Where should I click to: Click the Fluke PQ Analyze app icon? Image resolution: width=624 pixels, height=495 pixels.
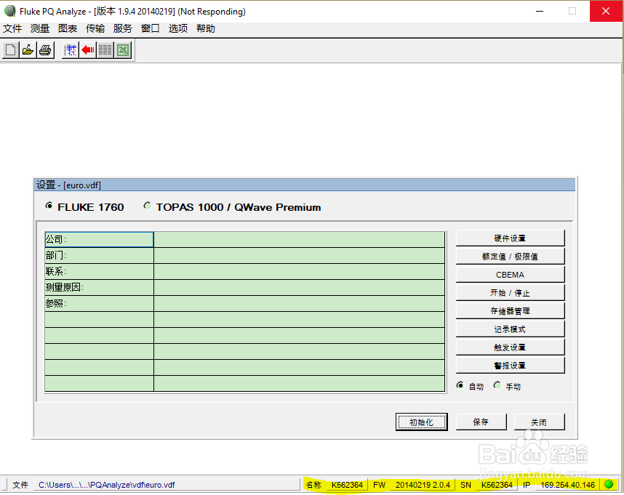(10, 11)
